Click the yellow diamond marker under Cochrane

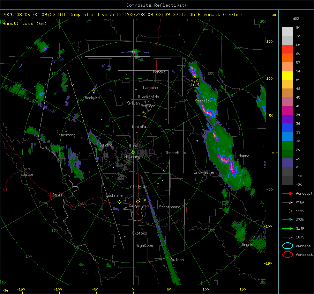pos(120,202)
